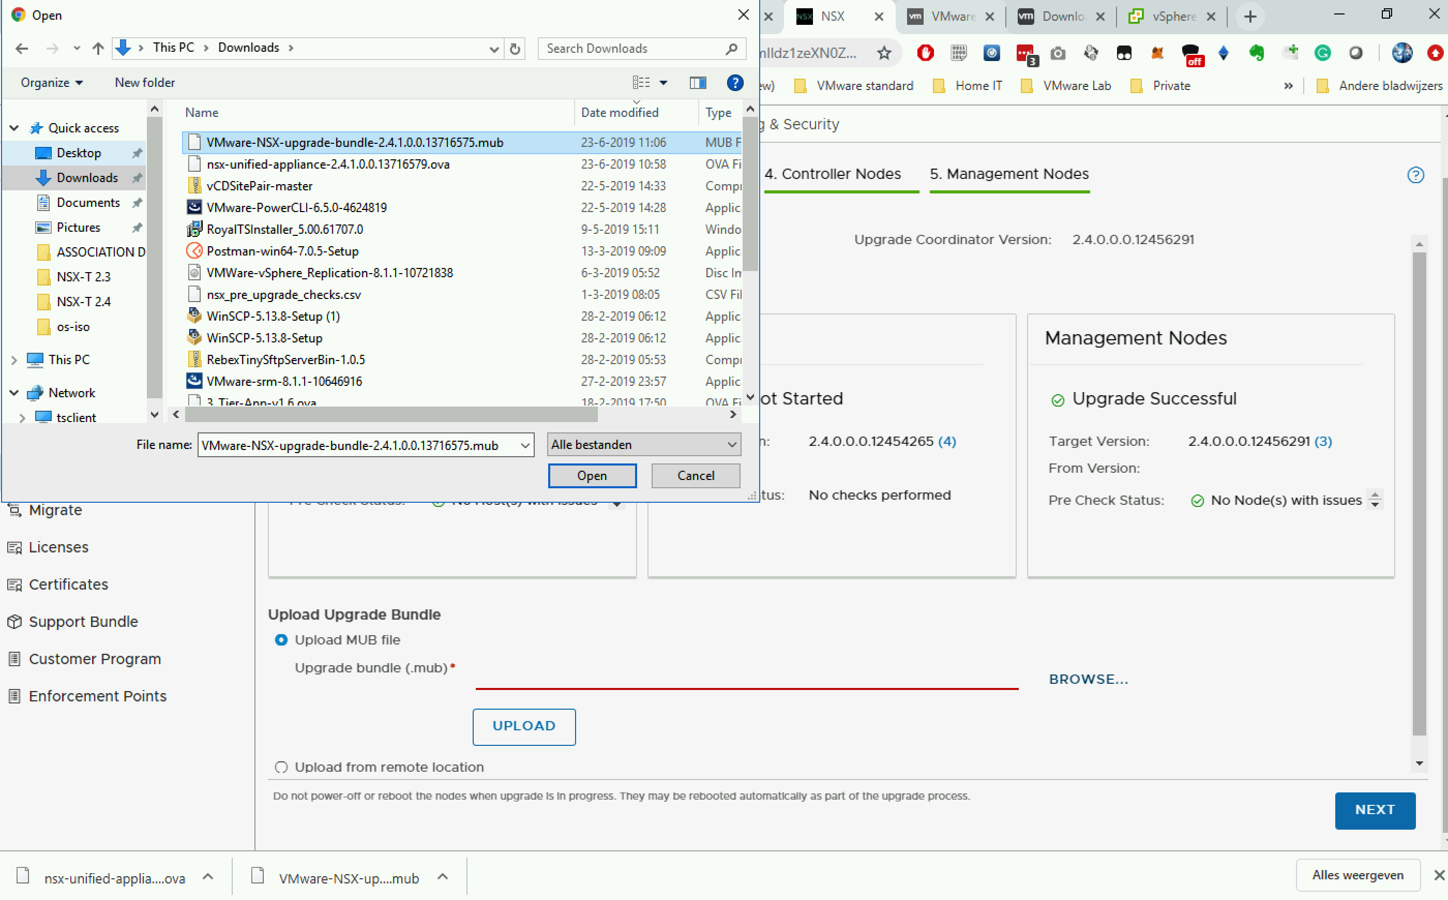Select the Upload MUB file radio button
Screen dimensions: 1448x900
point(281,640)
